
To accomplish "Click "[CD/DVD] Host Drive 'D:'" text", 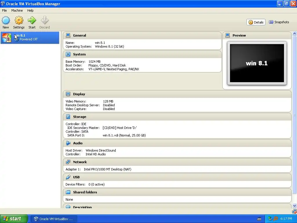I will (120, 128).
